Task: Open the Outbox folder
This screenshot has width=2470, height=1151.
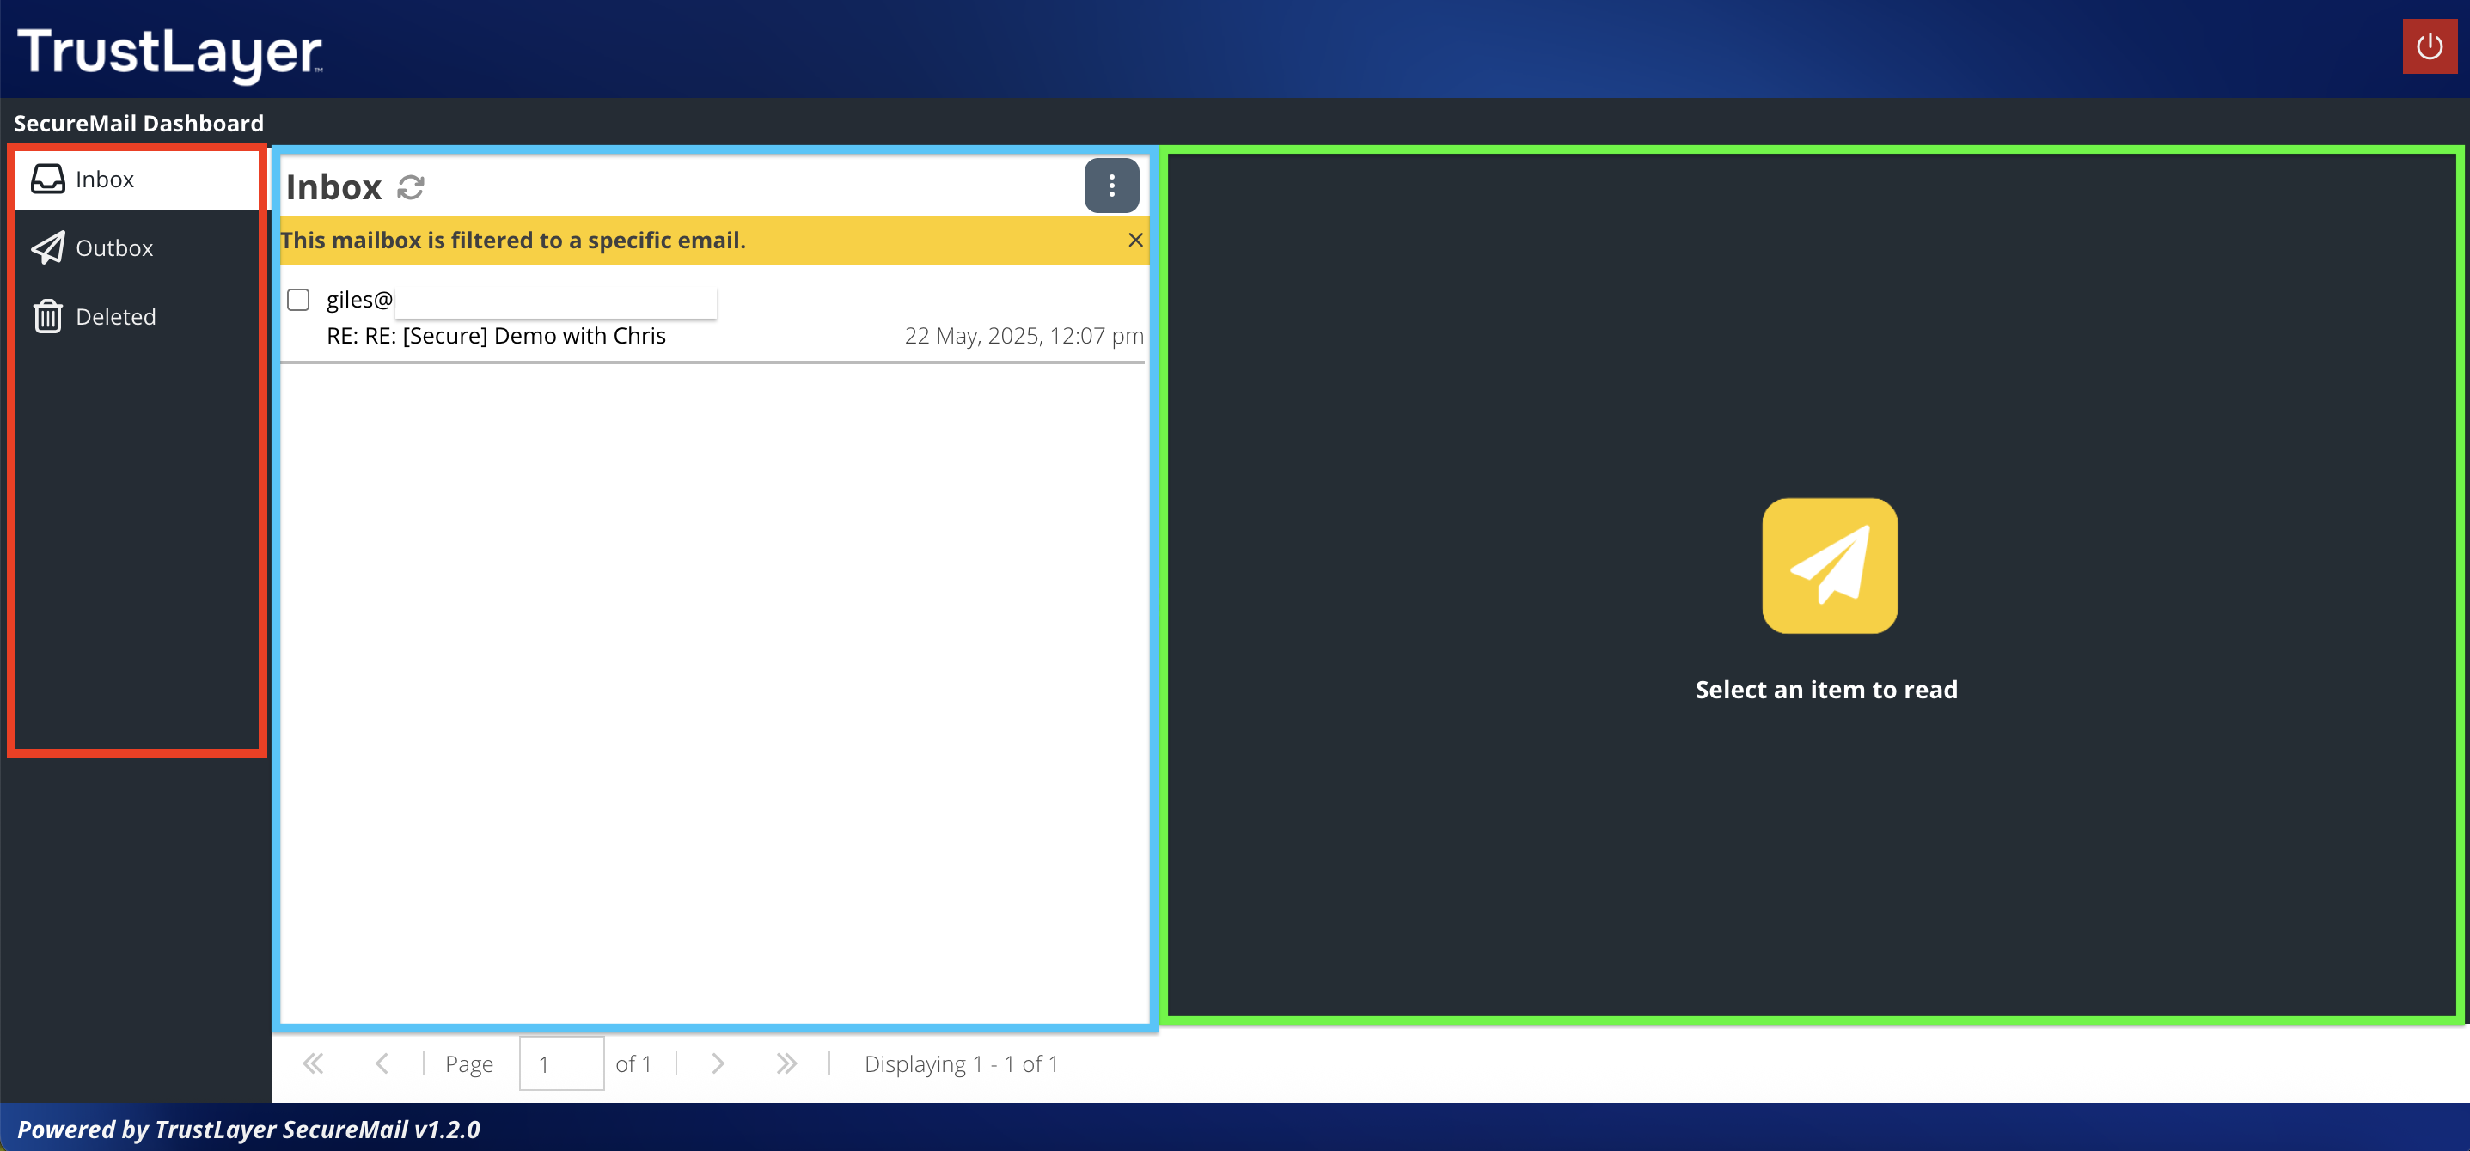Action: (x=138, y=248)
